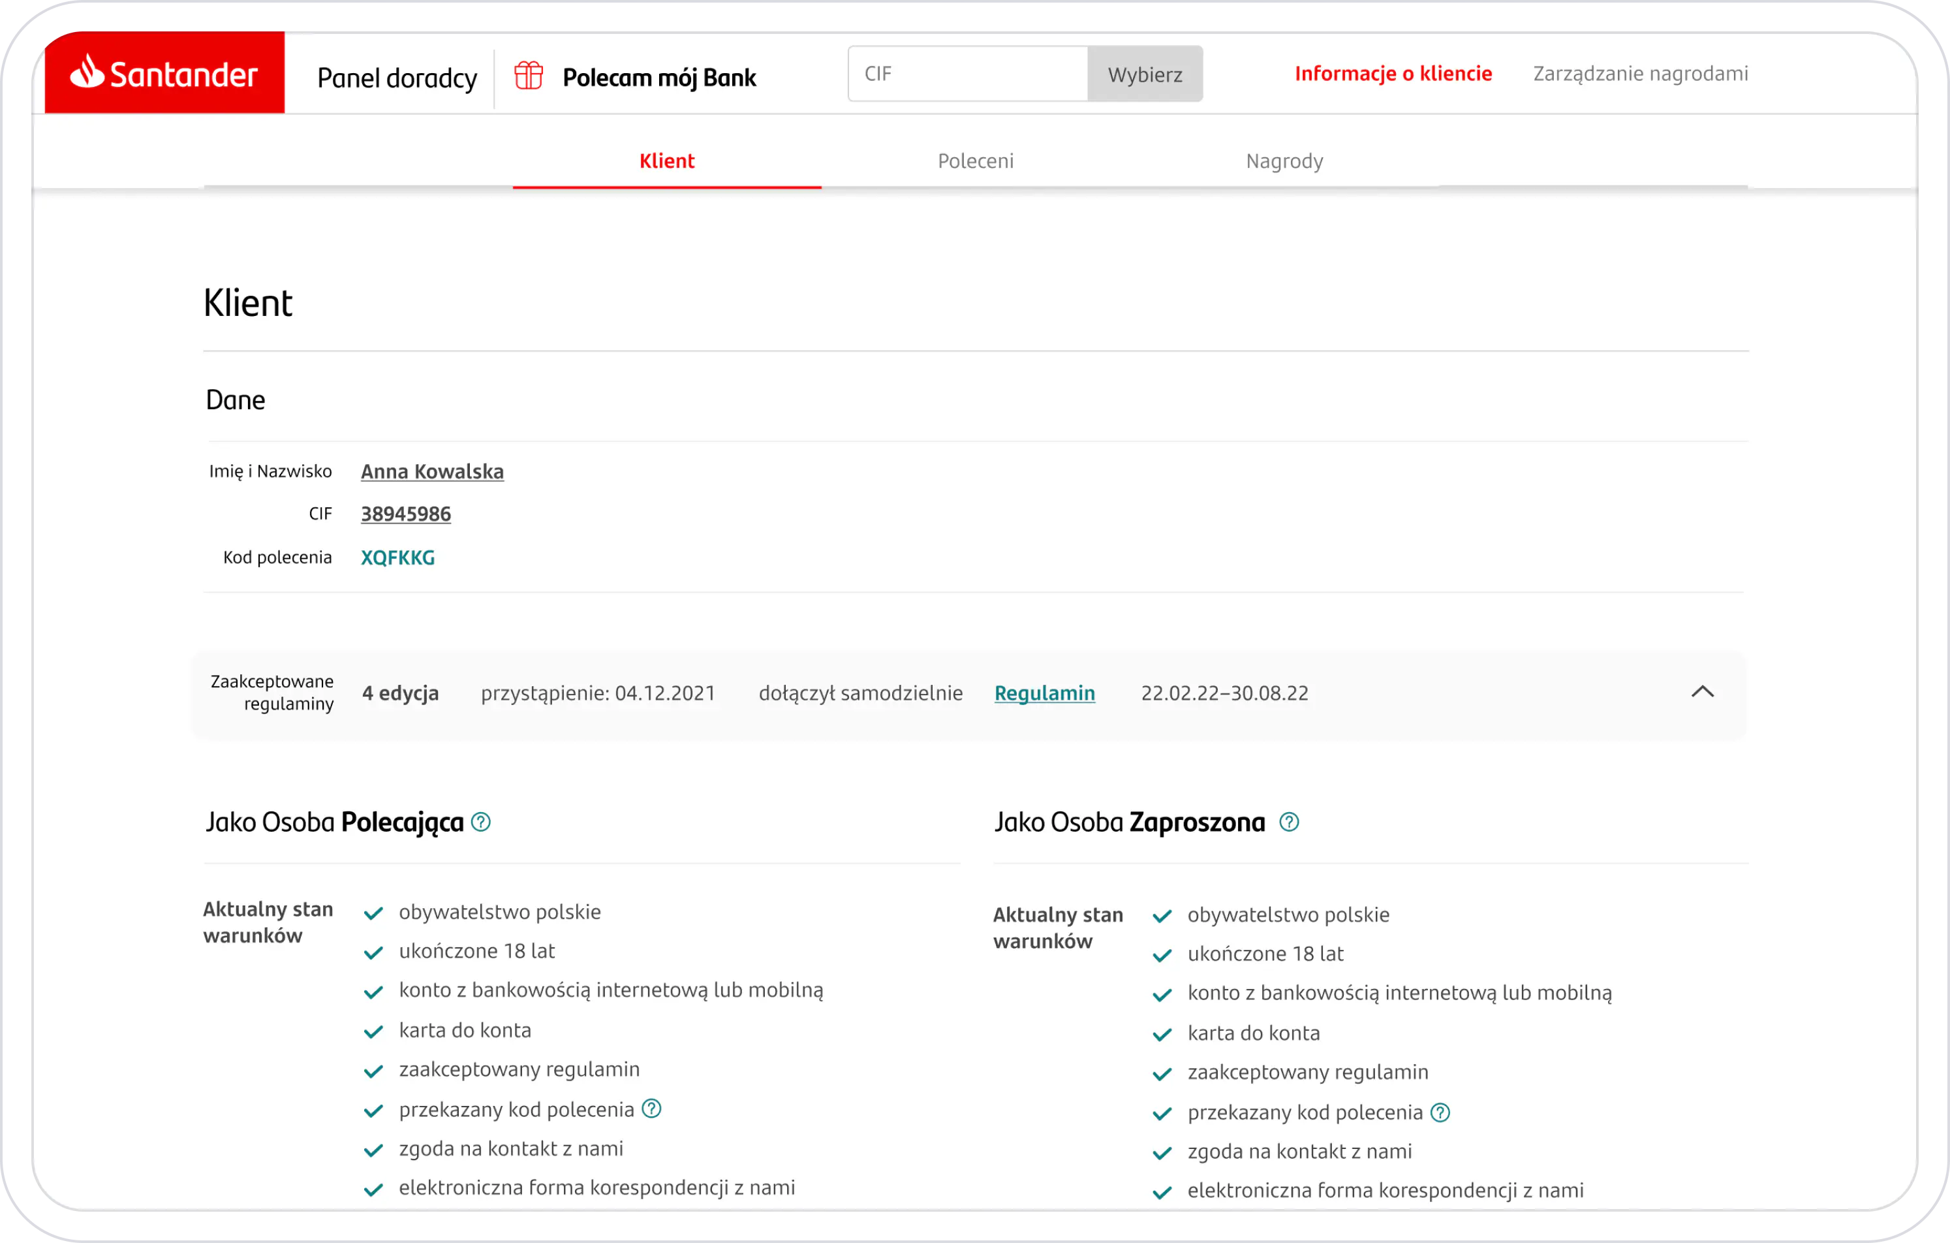
Task: Click checkmark next to left obywatelstwo polskie
Action: click(373, 913)
